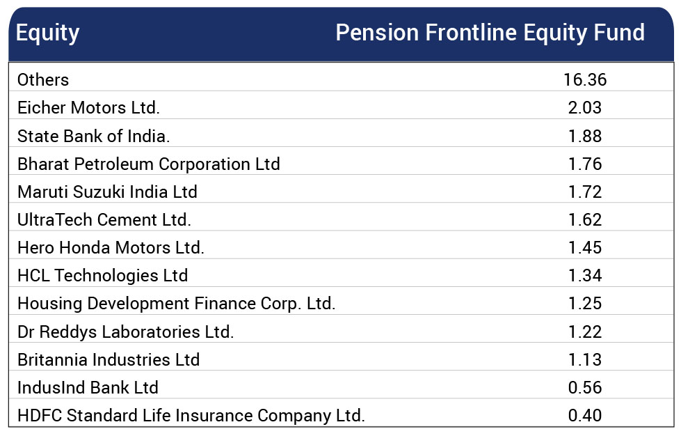
Task: Click the Equity column header
Action: (x=48, y=33)
